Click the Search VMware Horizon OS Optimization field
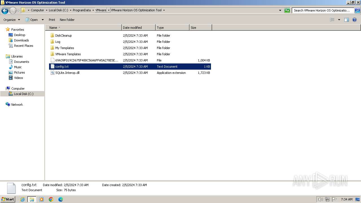Viewport: 361px width, 203px height. point(323,10)
